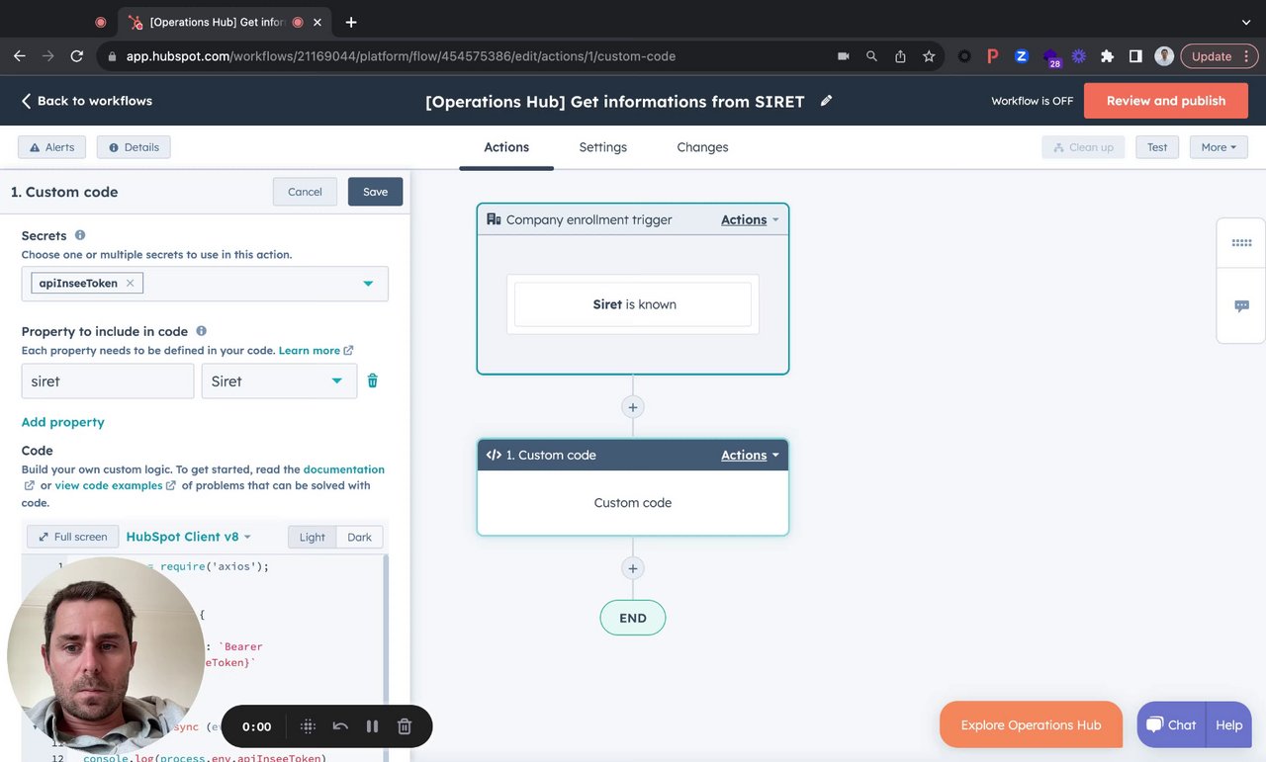Switch to the Changes tab
The width and height of the screenshot is (1266, 762).
click(702, 147)
